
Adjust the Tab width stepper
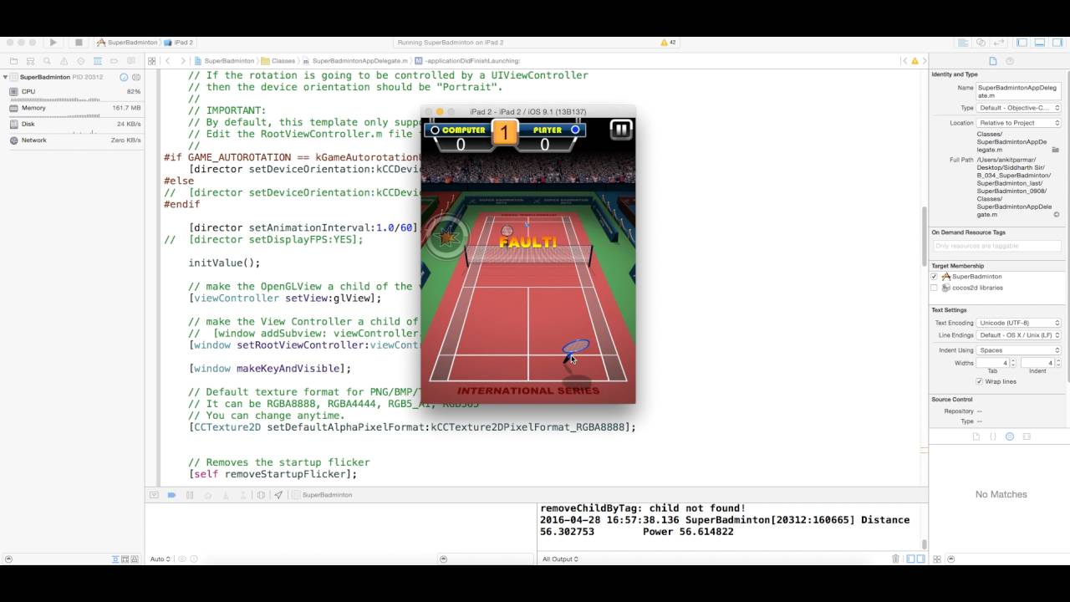tap(1013, 363)
